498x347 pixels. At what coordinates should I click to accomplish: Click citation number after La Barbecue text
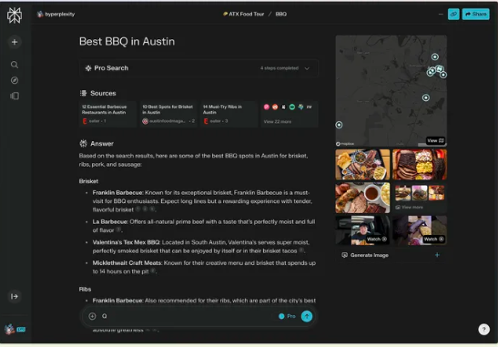pyautogui.click(x=118, y=230)
